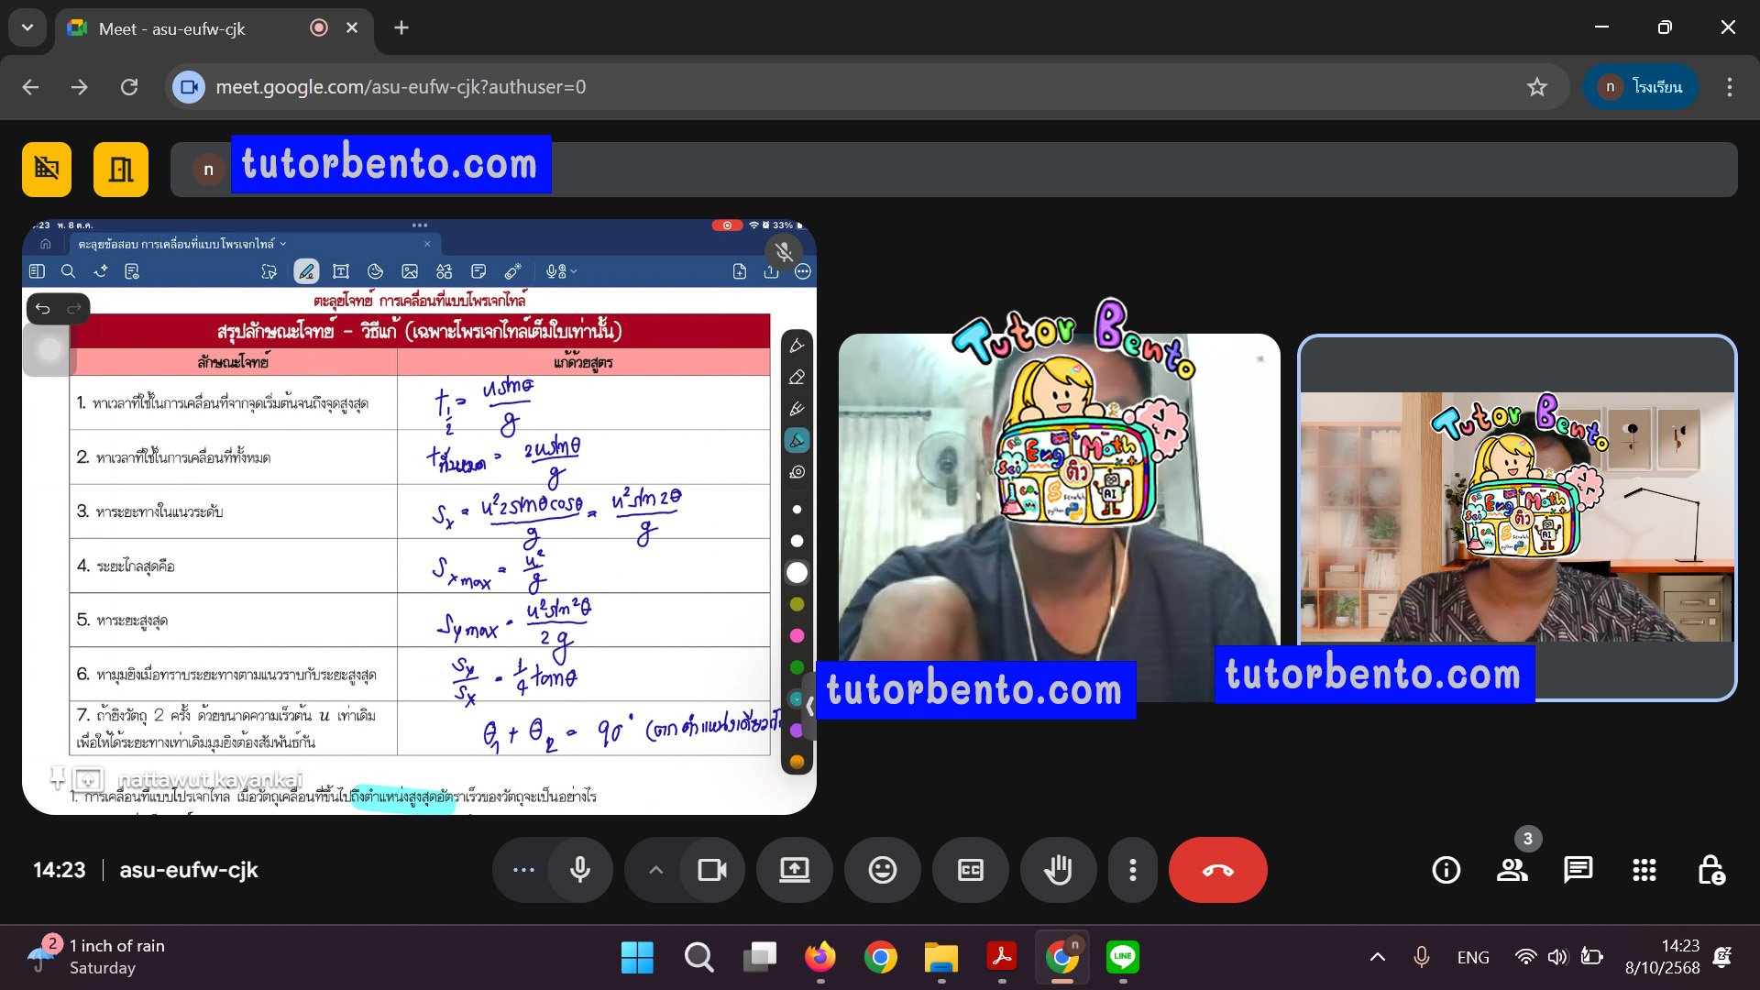1760x990 pixels.
Task: Open the in-call chat panel
Action: point(1578,870)
